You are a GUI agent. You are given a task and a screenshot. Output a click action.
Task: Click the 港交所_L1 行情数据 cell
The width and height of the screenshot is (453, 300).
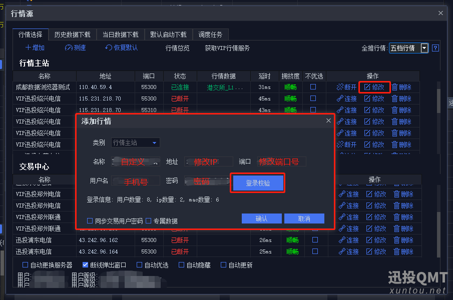224,87
